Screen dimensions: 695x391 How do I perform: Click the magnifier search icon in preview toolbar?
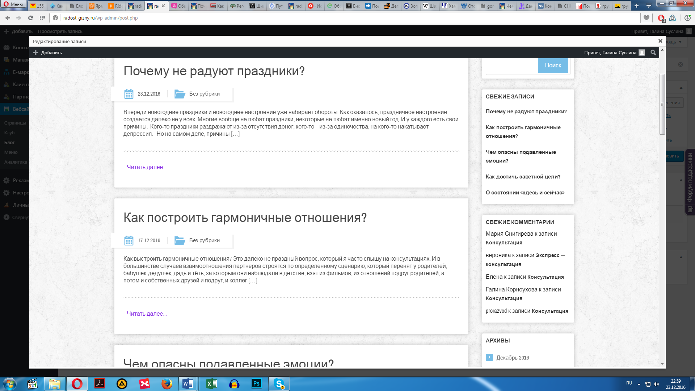tap(653, 52)
